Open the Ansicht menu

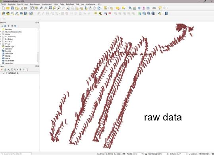pyautogui.click(x=20, y=4)
